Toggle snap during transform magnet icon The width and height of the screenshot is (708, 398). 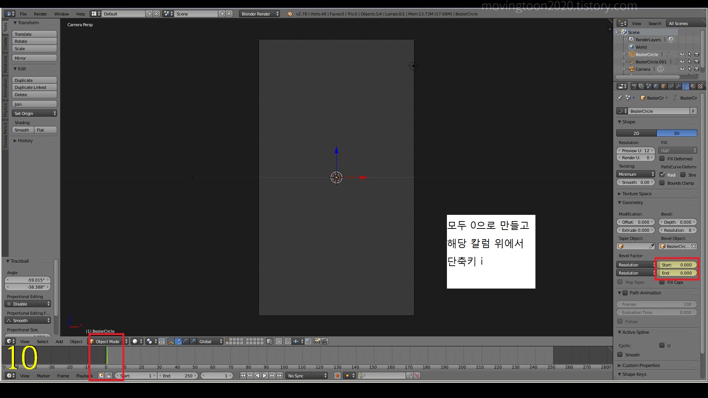pyautogui.click(x=288, y=341)
